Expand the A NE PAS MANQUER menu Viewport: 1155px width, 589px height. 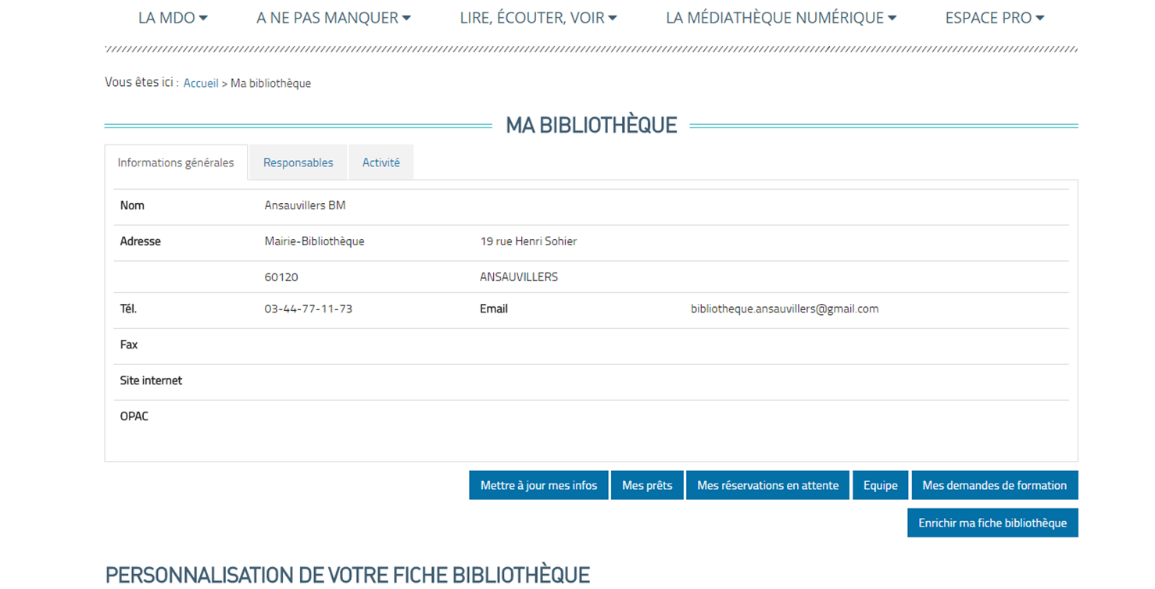tap(334, 17)
